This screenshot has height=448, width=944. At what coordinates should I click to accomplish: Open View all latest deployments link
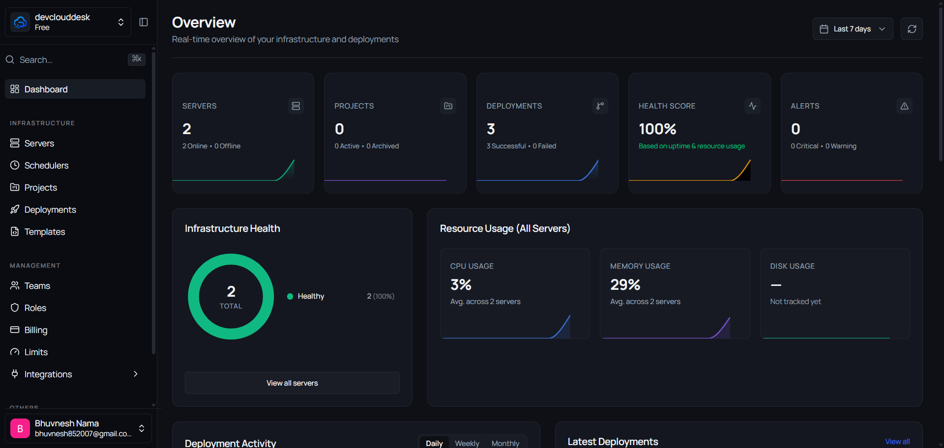coord(897,442)
